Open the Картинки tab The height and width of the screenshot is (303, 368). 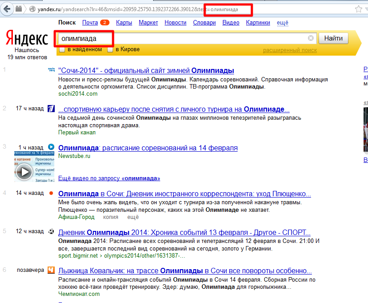click(x=258, y=23)
